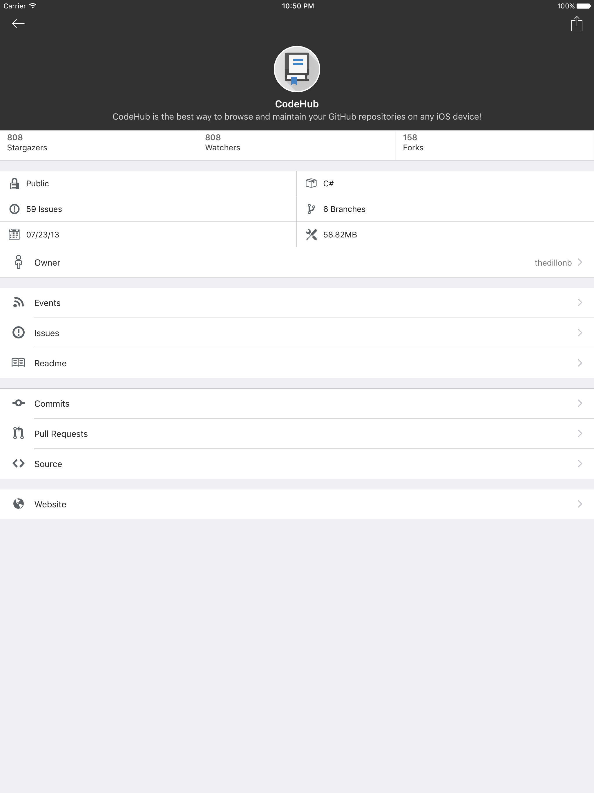Expand the Owner row chevron
Viewport: 594px width, 793px height.
(x=580, y=262)
